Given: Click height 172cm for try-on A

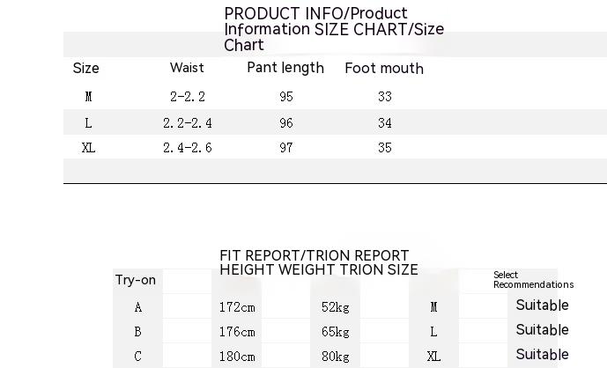Looking at the screenshot, I should pos(237,307).
